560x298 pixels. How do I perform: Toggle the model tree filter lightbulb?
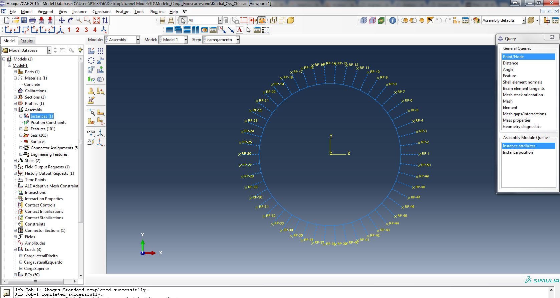(80, 50)
